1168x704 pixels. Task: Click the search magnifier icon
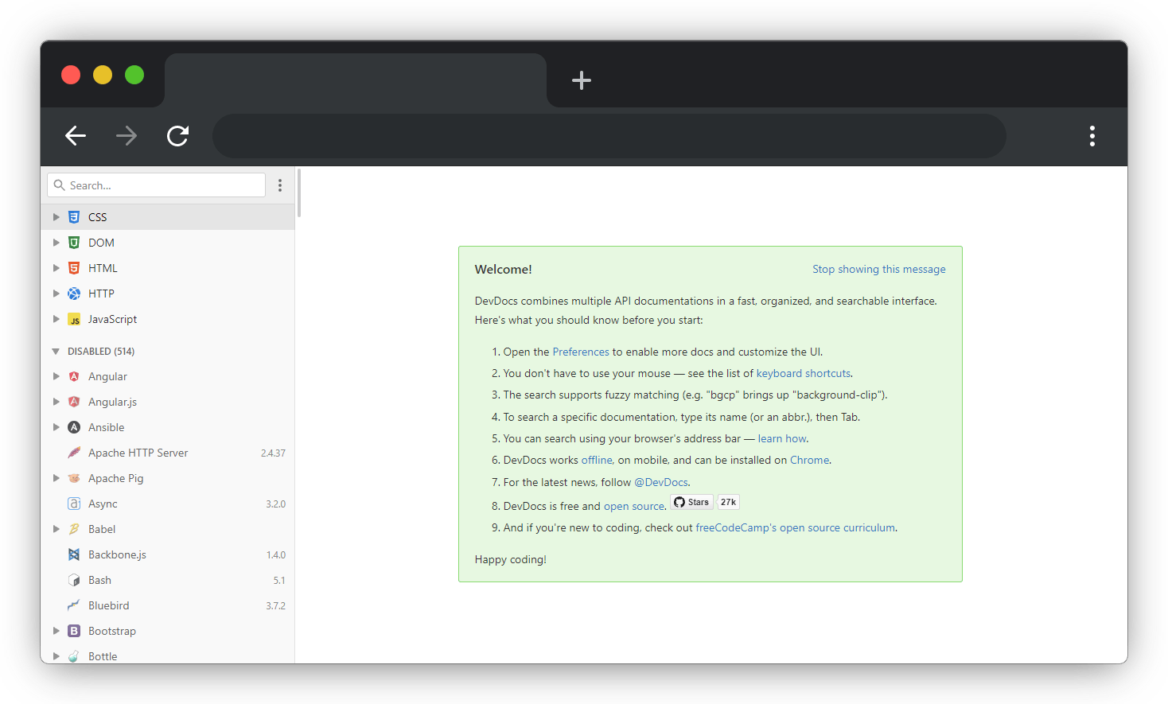click(59, 185)
